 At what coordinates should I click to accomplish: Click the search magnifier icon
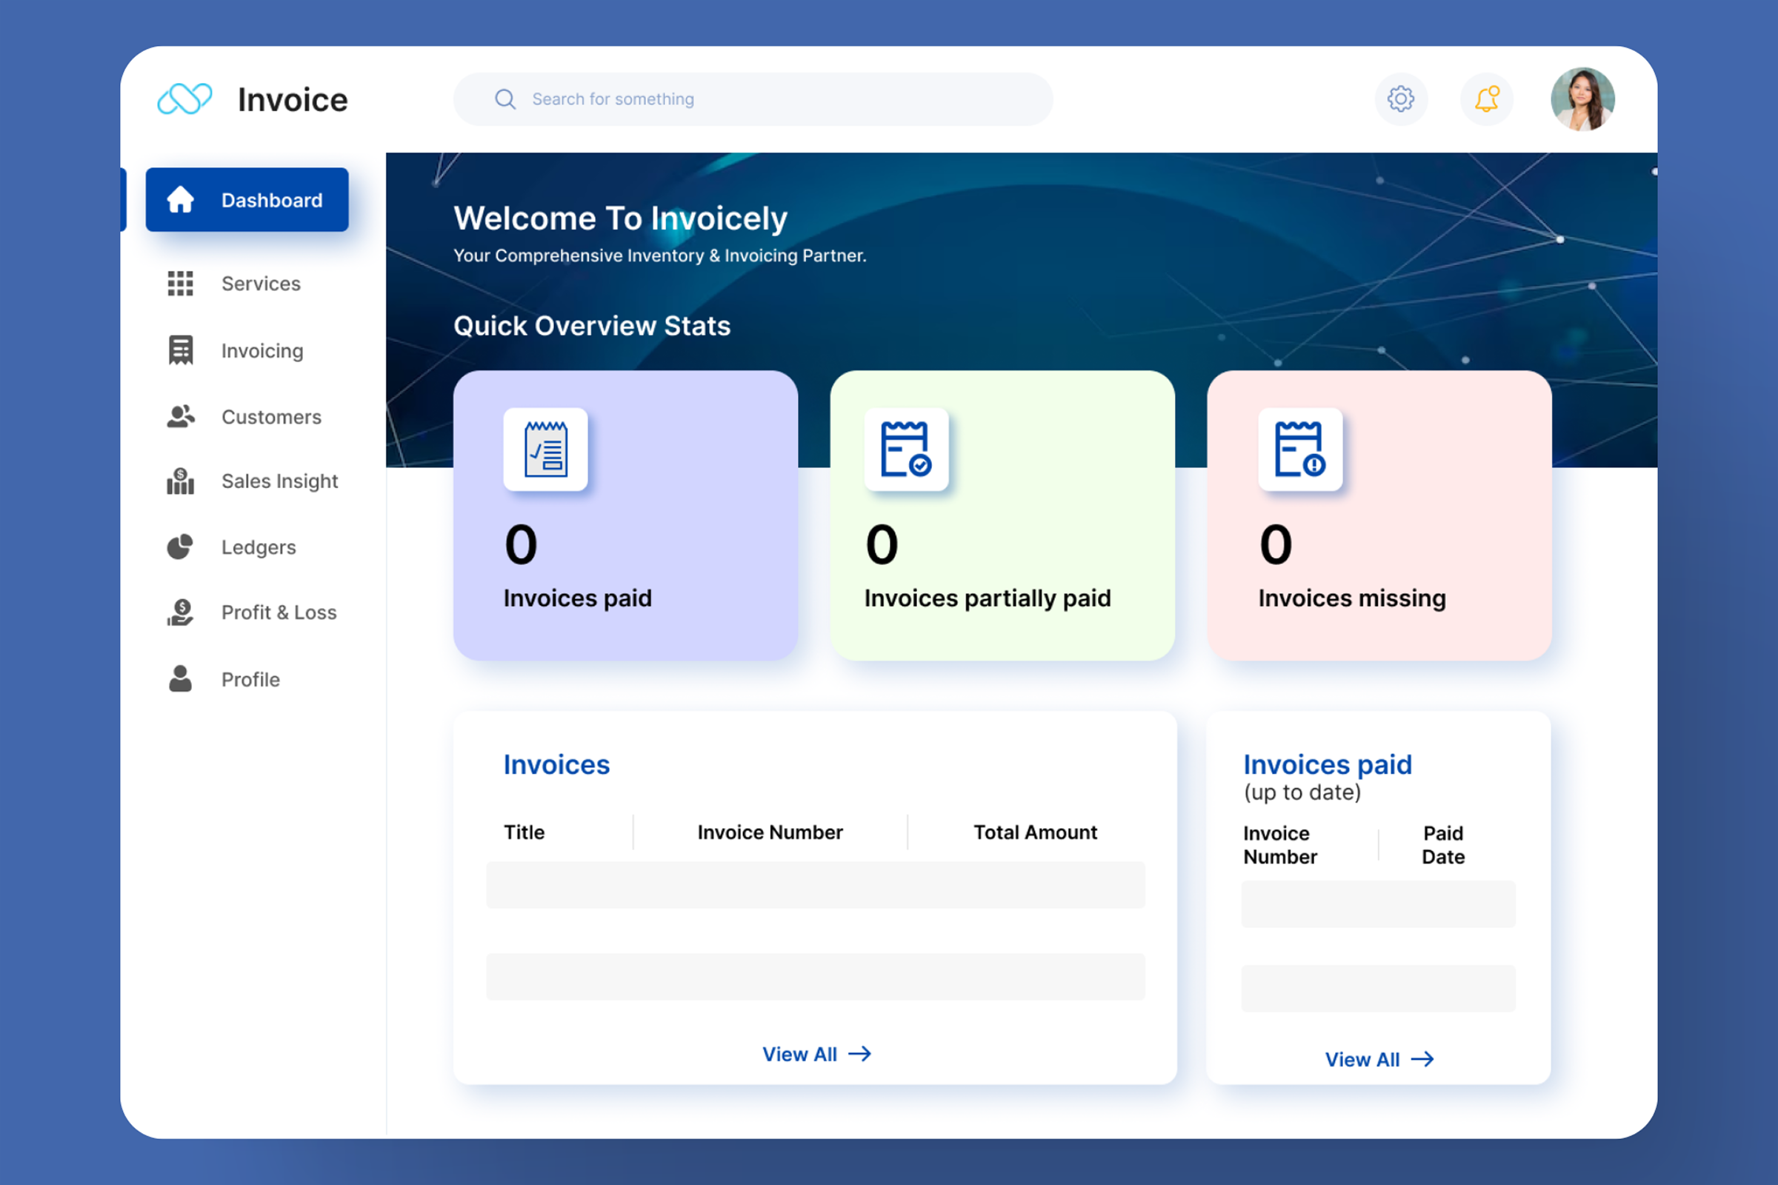click(x=505, y=99)
